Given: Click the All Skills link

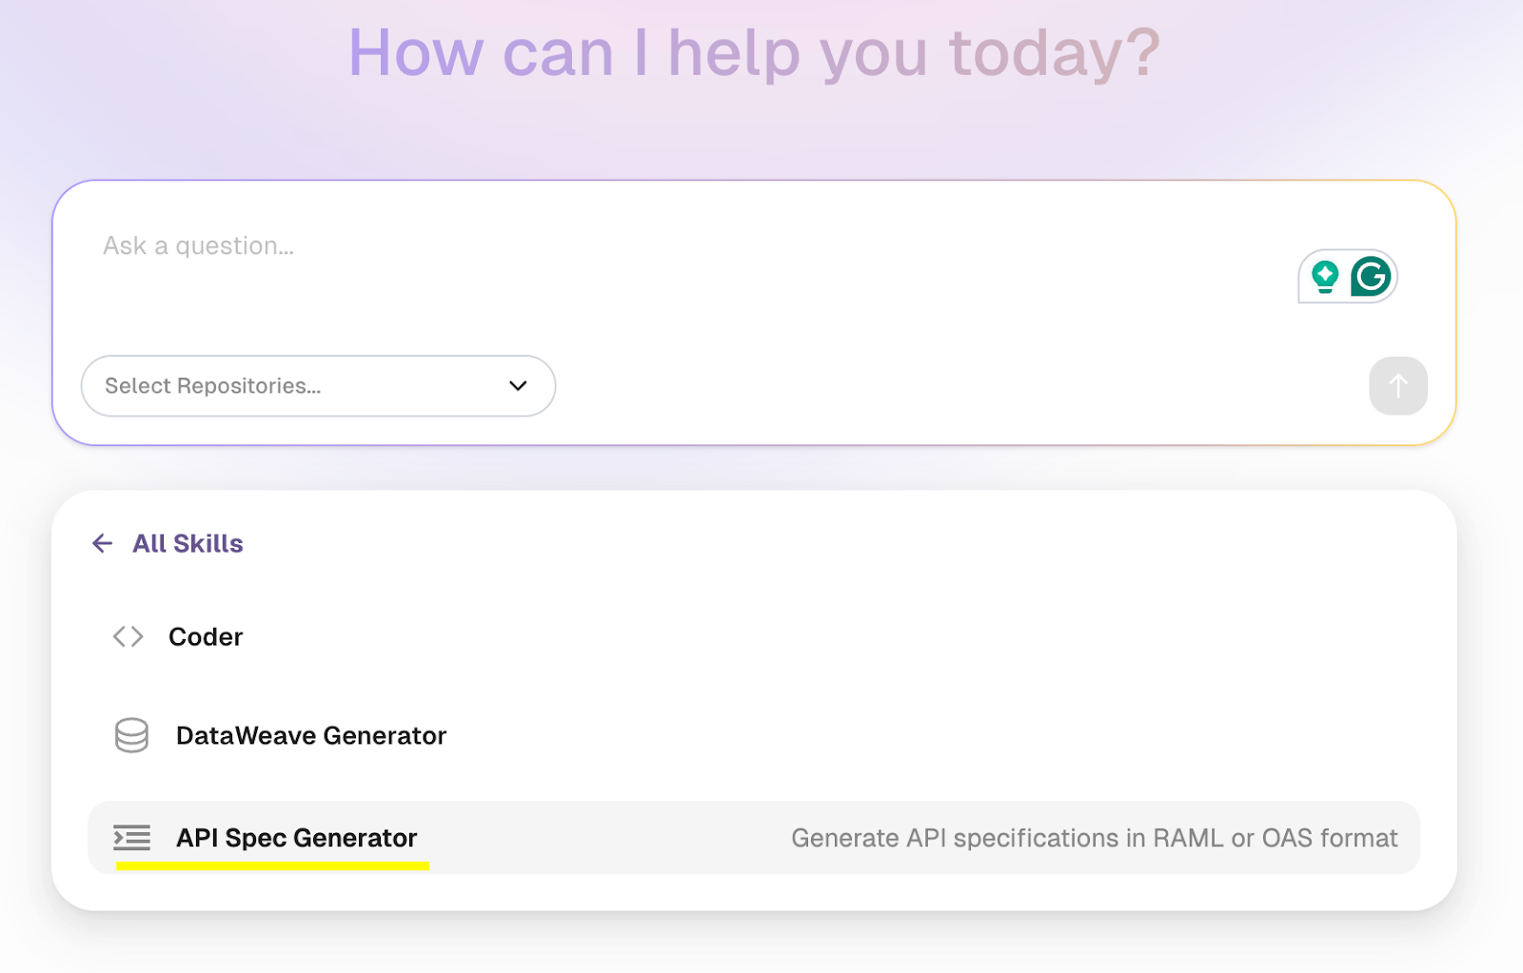Looking at the screenshot, I should (x=187, y=543).
